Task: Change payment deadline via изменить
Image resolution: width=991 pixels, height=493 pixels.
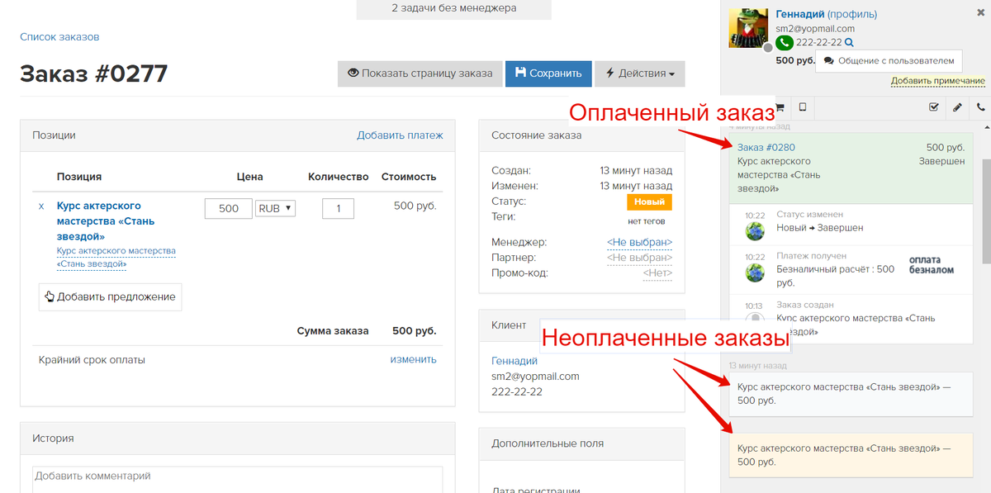Action: (x=413, y=359)
